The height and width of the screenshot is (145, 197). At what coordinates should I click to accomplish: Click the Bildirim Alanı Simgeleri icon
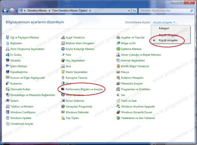63,43
